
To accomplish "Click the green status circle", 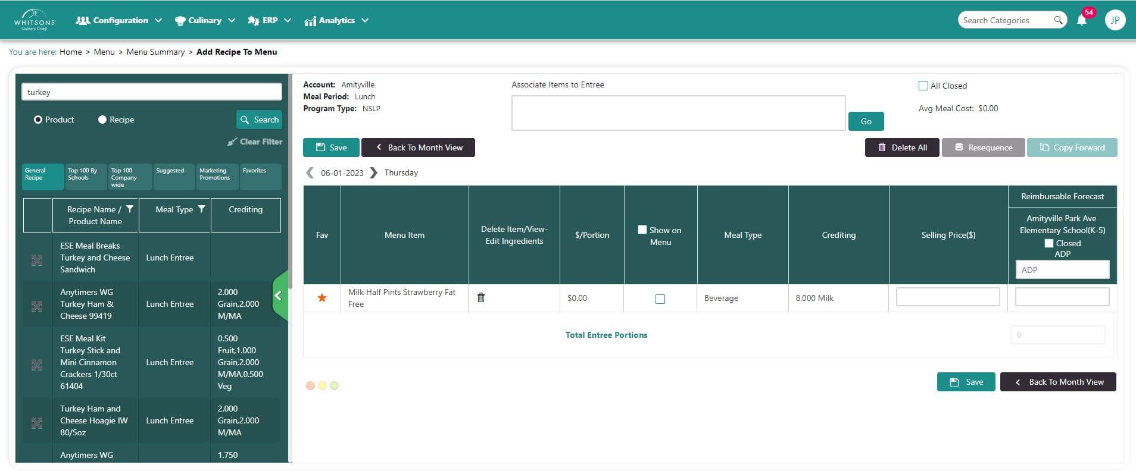I will pos(335,385).
